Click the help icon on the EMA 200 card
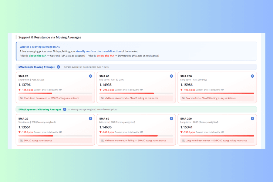 coord(252,119)
